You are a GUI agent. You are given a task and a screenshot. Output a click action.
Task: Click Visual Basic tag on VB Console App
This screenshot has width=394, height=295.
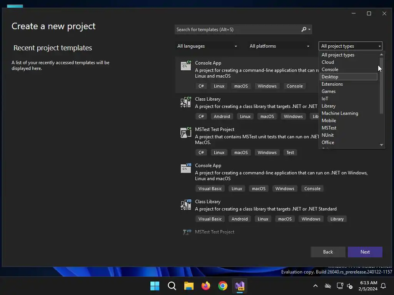click(210, 189)
